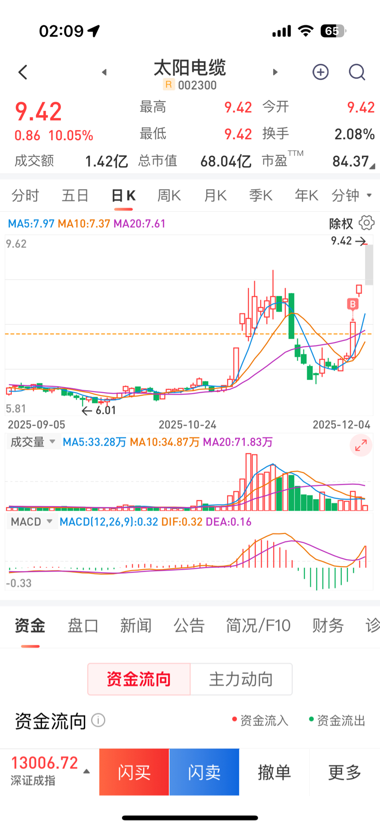The width and height of the screenshot is (380, 828).
Task: Expand chart to fullscreen icon
Action: point(361,445)
